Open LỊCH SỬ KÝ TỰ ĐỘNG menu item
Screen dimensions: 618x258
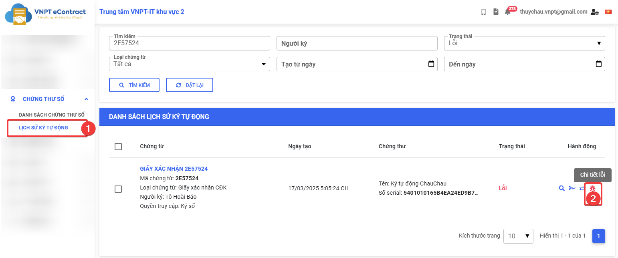click(x=44, y=128)
